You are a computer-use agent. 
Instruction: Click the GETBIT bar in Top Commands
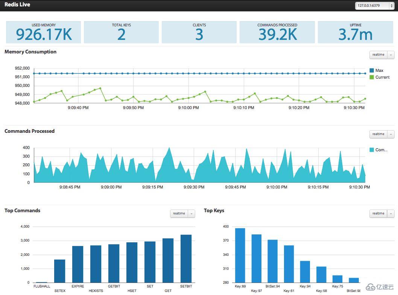click(x=114, y=263)
